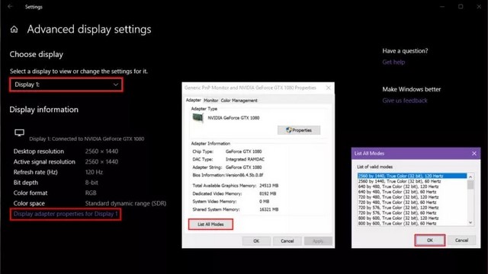This screenshot has width=488, height=274.
Task: Switch to the Color Management tab
Action: [239, 100]
